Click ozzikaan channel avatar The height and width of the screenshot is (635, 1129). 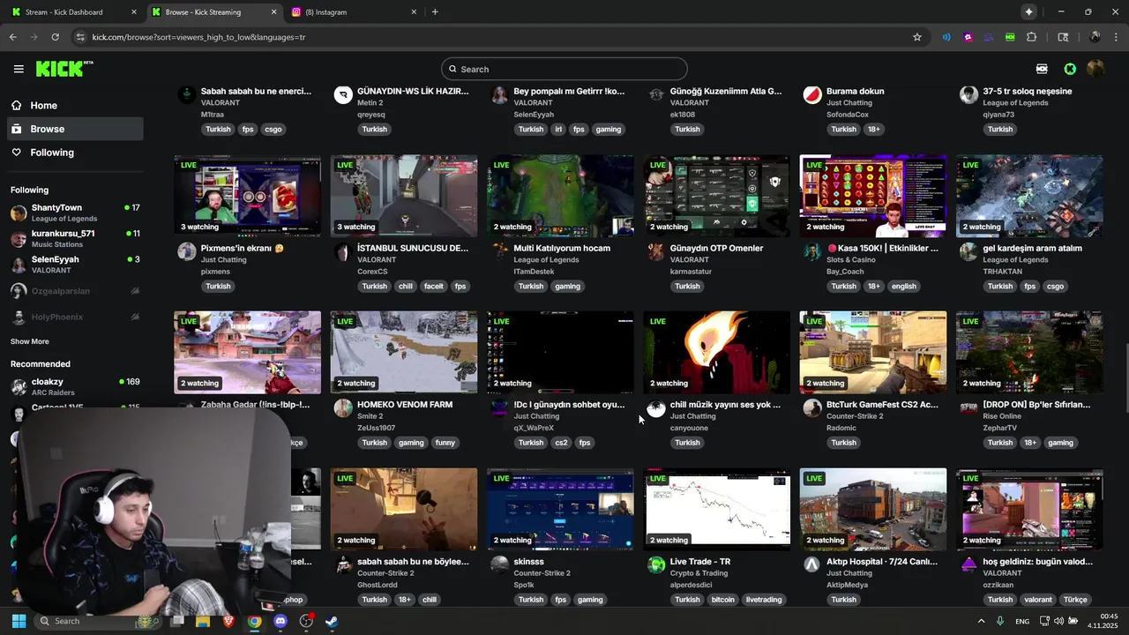pyautogui.click(x=968, y=565)
